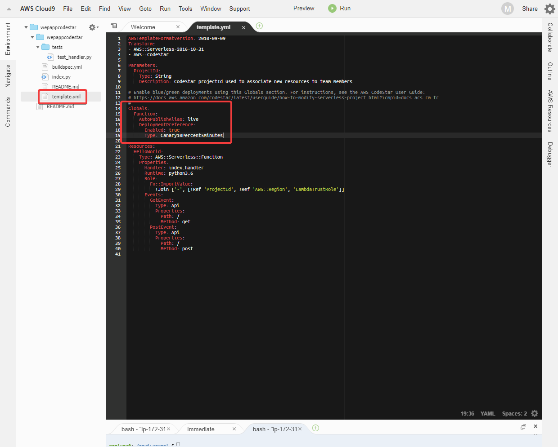This screenshot has width=558, height=447.
Task: Maximize the bottom console panel
Action: tap(523, 427)
